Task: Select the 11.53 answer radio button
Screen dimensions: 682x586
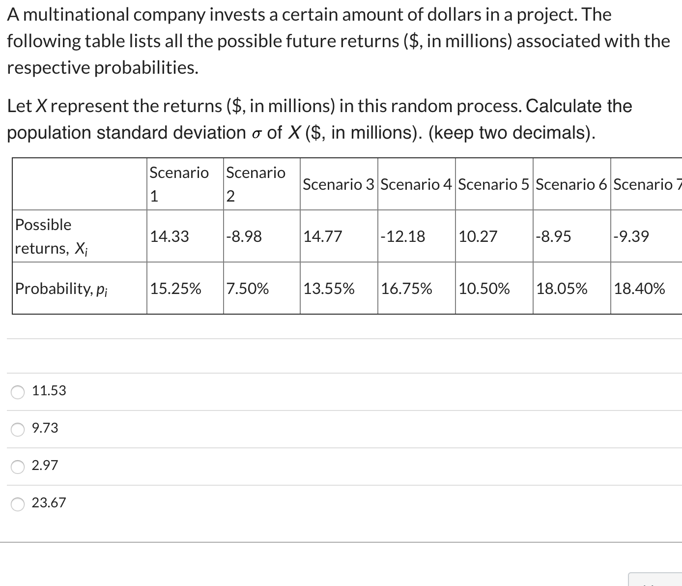Action: (18, 391)
